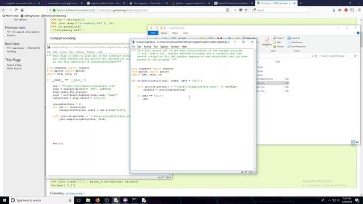Click the browser Back arrow

pos(4,10)
